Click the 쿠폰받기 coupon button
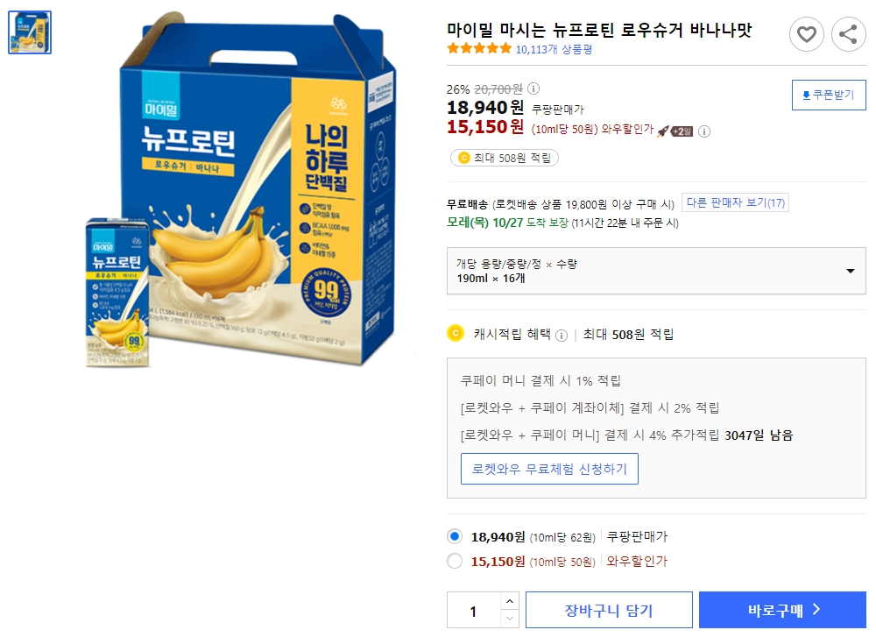 828,95
